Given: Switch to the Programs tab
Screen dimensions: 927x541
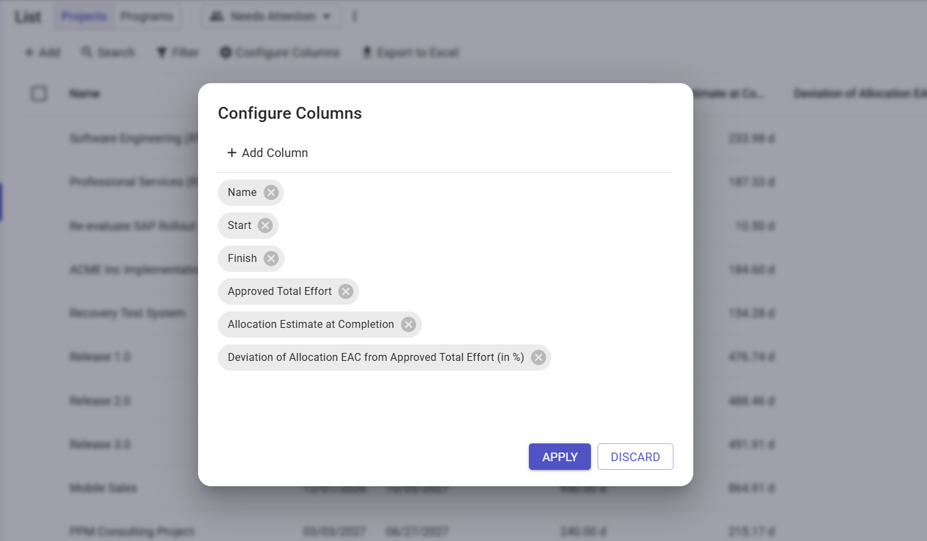Looking at the screenshot, I should point(147,16).
